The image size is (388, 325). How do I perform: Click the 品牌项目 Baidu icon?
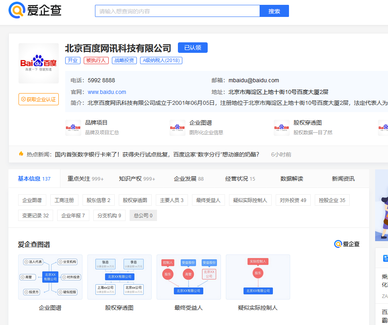(73, 128)
